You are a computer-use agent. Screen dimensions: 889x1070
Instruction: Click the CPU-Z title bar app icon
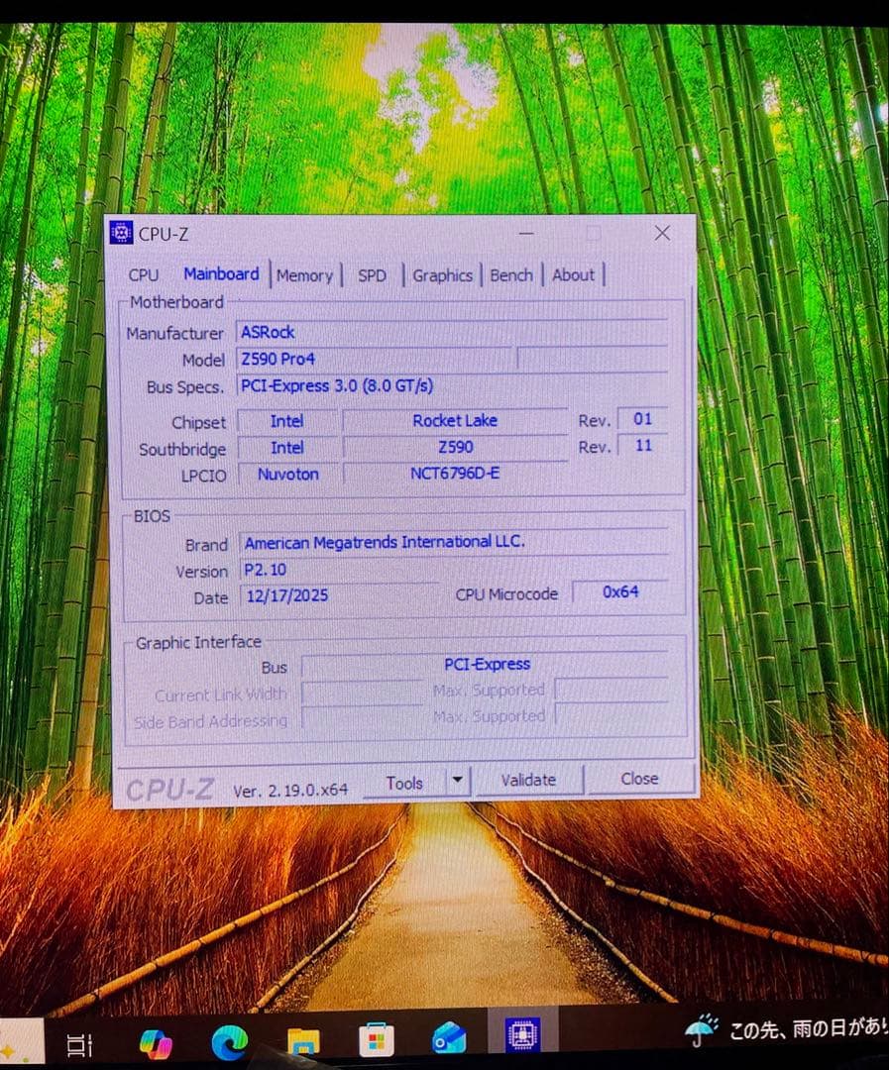coord(121,233)
